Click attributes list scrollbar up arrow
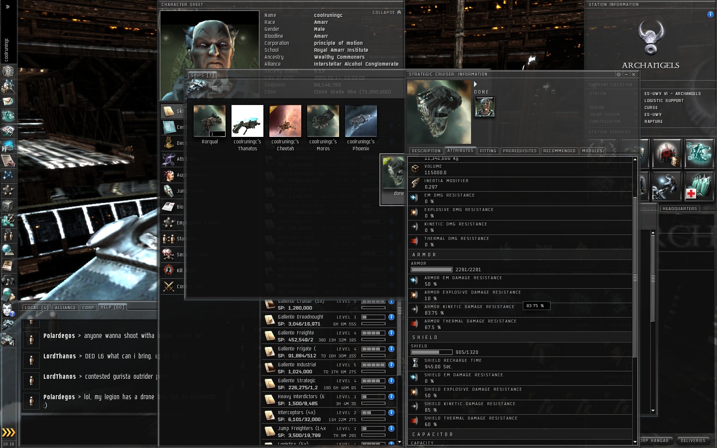The height and width of the screenshot is (448, 717). click(635, 159)
